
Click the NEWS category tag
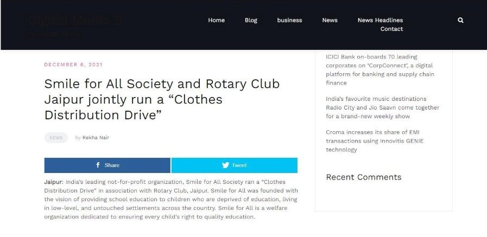pos(56,138)
